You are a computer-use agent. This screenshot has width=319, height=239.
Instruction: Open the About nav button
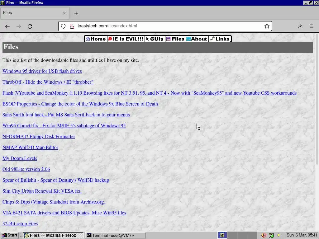[x=197, y=39]
